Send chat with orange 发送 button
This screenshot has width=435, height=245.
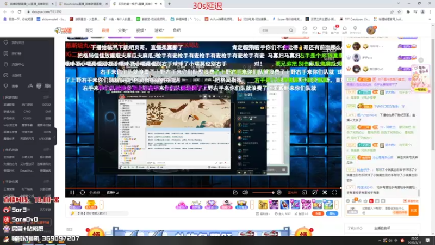(x=413, y=210)
